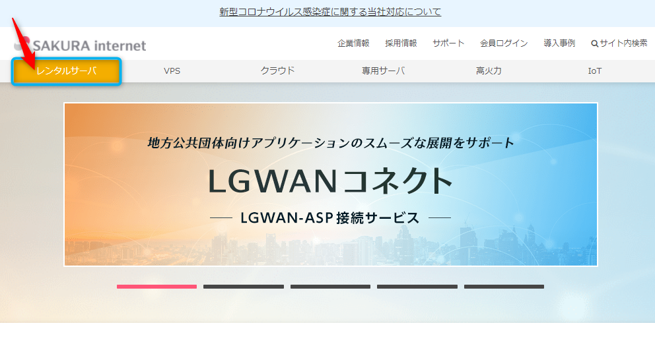
Task: Select the クラウド menu tab
Action: pyautogui.click(x=278, y=71)
